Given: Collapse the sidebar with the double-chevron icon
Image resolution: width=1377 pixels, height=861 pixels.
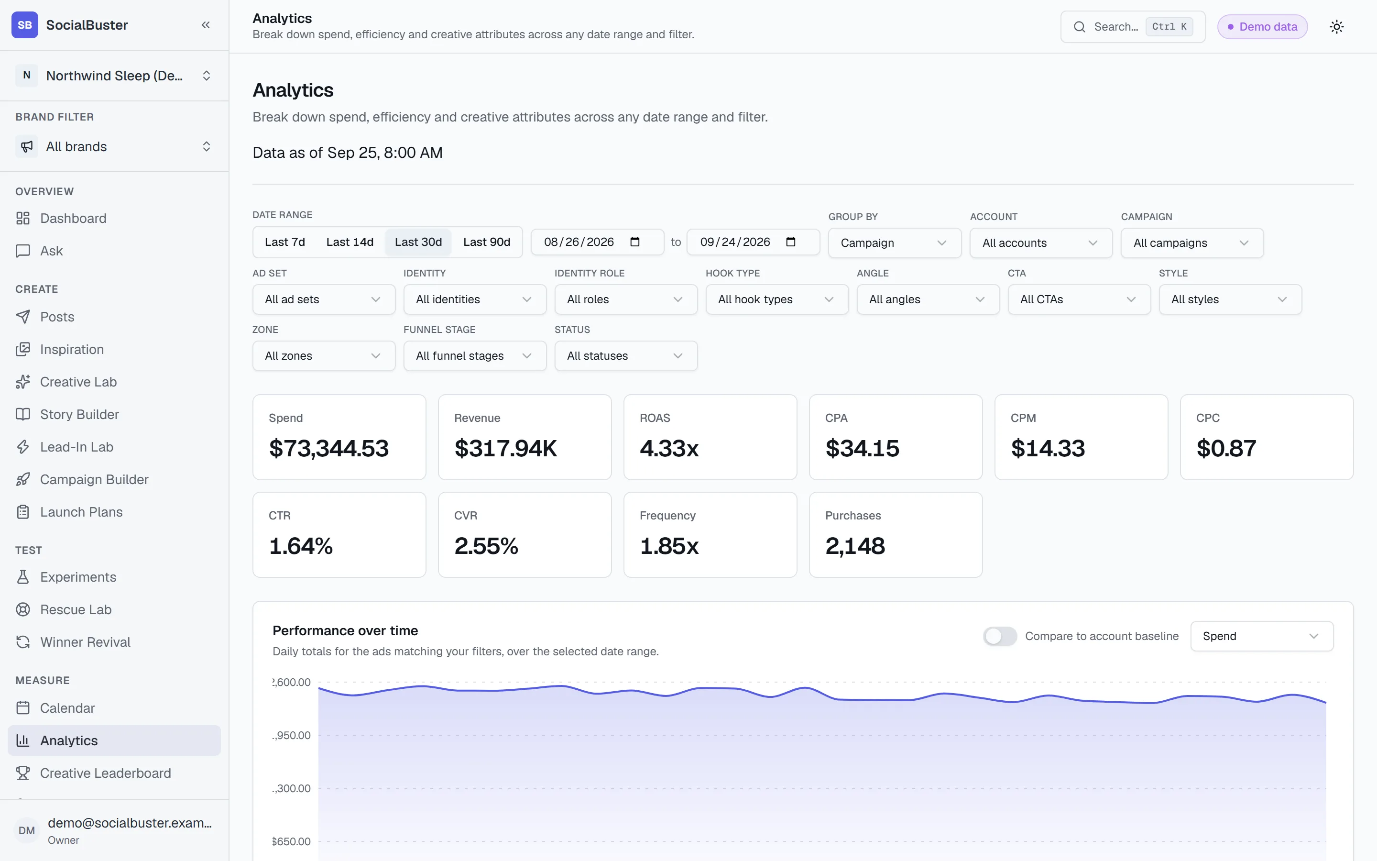Looking at the screenshot, I should click(x=206, y=25).
